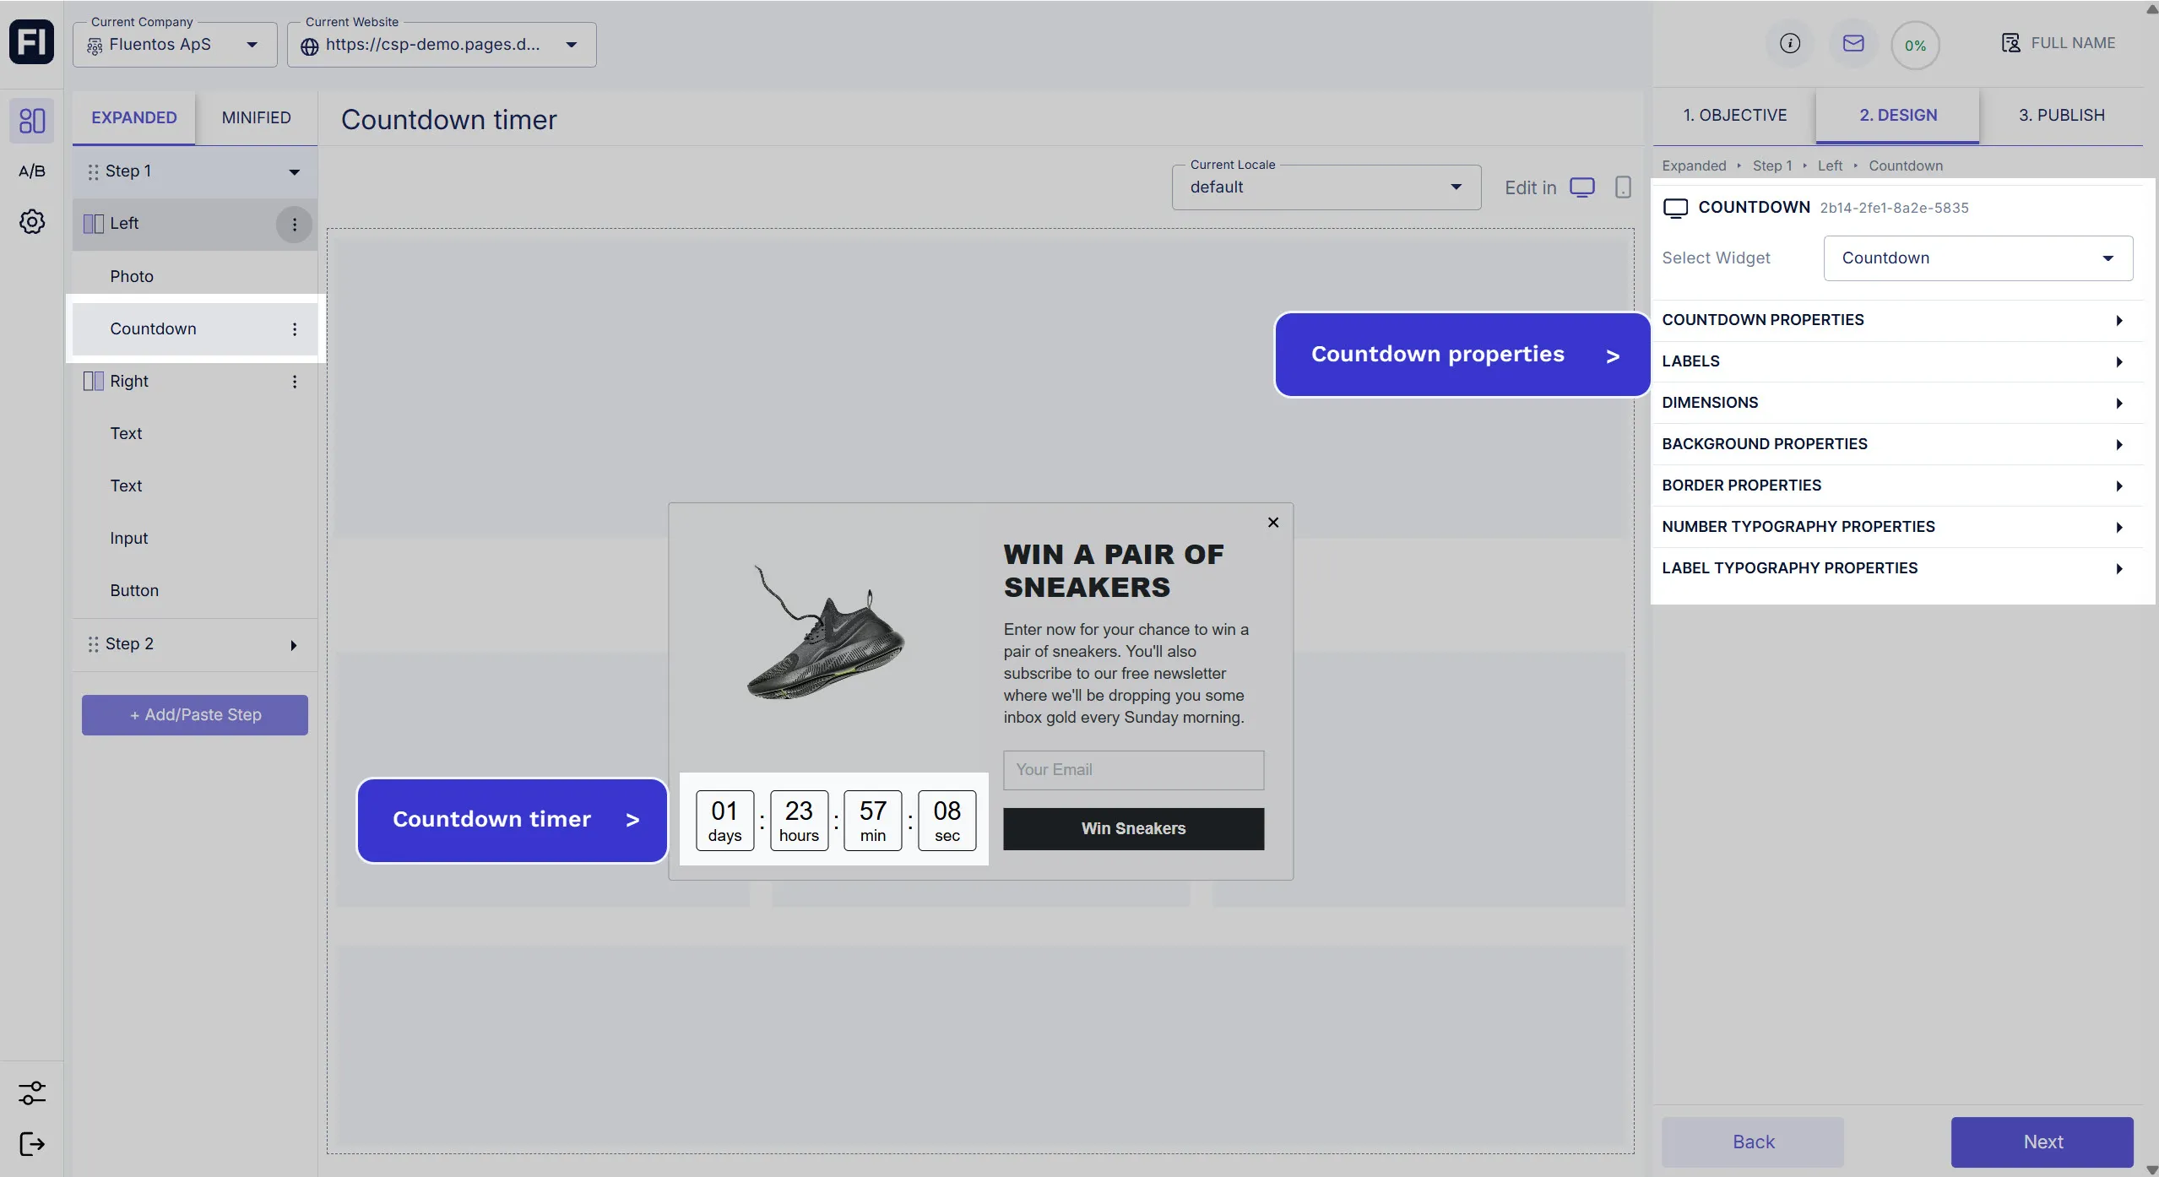Switch to mobile device edit view

pyautogui.click(x=1622, y=187)
